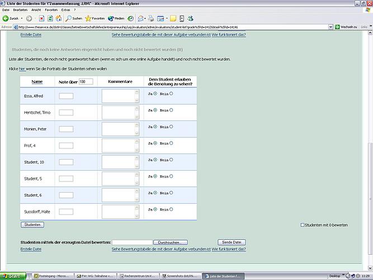Viewport: 373px width, 280px height.
Task: Click the hier link for student portraits
Action: coord(22,69)
